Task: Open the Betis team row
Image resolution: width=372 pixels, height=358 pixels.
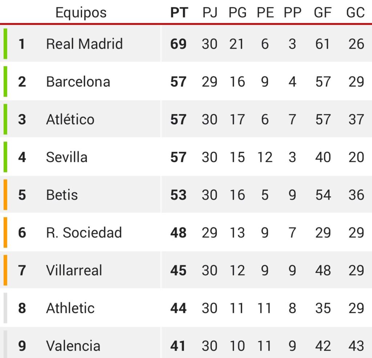Action: point(186,195)
